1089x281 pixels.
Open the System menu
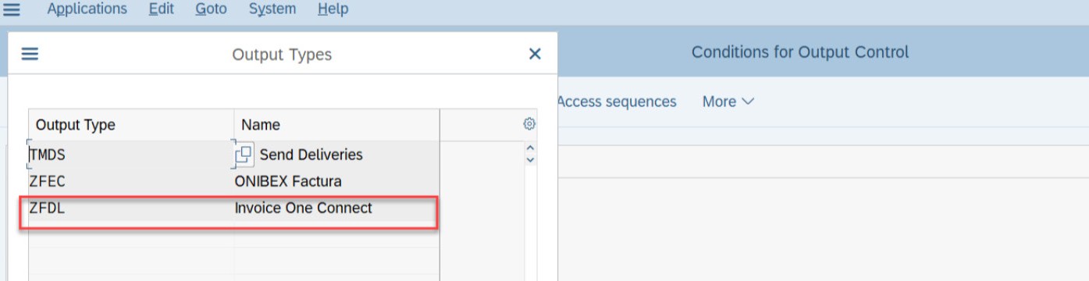tap(272, 9)
